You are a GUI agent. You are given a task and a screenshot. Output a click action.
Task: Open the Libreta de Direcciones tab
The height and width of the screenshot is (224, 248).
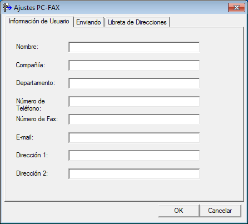pos(137,22)
